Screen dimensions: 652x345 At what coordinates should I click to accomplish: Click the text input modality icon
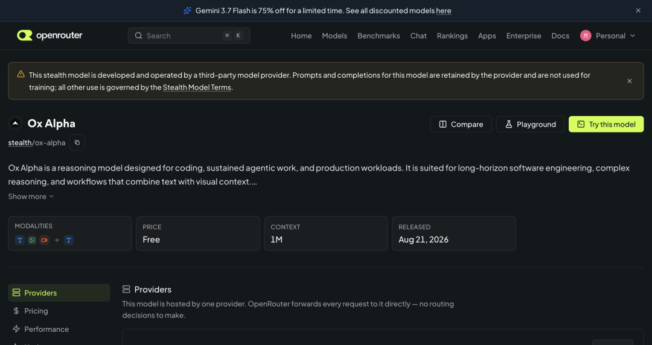point(19,240)
